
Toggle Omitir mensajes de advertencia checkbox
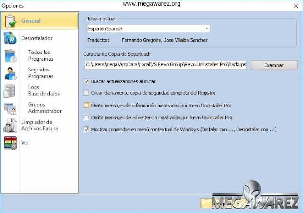[87, 117]
